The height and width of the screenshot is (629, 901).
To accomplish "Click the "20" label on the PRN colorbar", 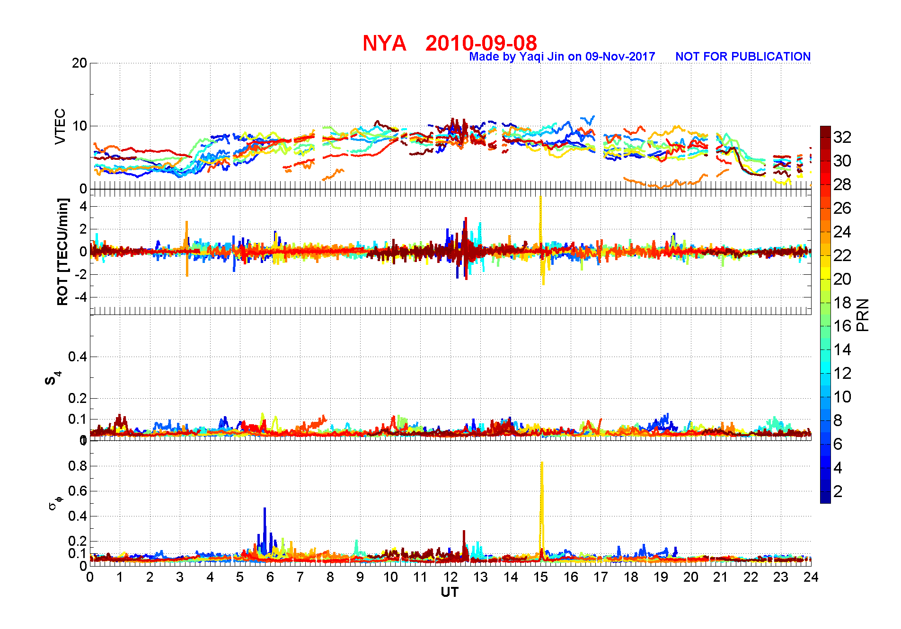I will (x=842, y=280).
